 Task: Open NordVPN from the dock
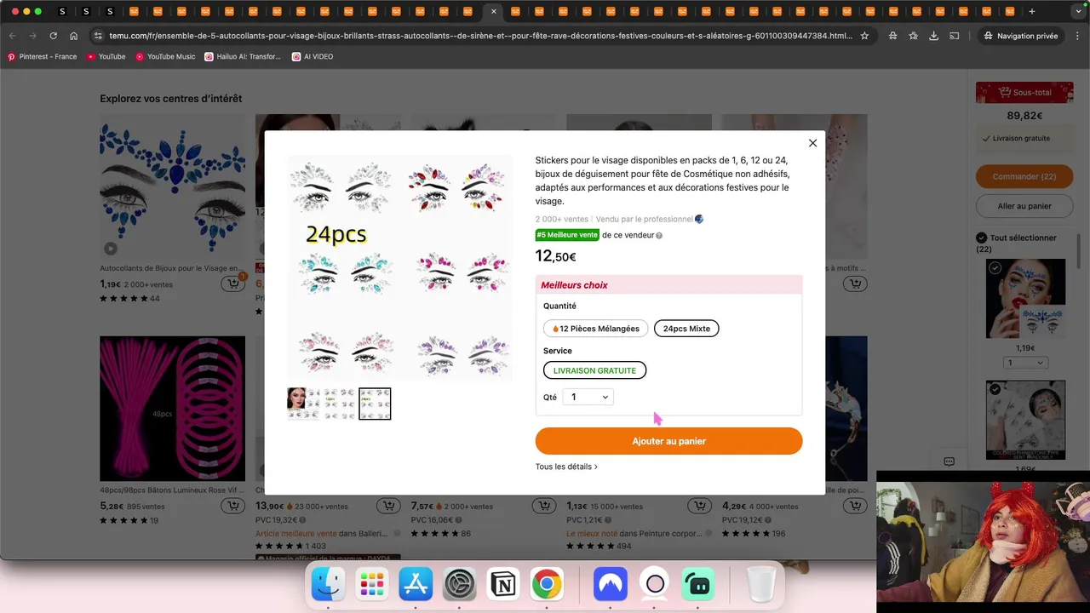611,584
